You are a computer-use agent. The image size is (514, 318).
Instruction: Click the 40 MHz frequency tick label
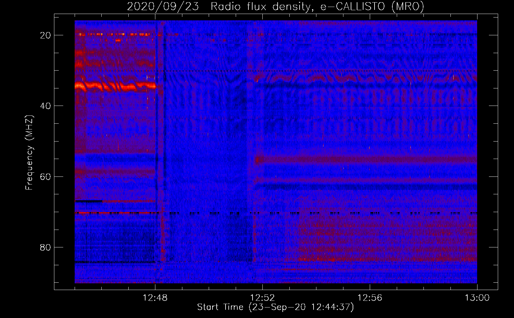coord(45,106)
